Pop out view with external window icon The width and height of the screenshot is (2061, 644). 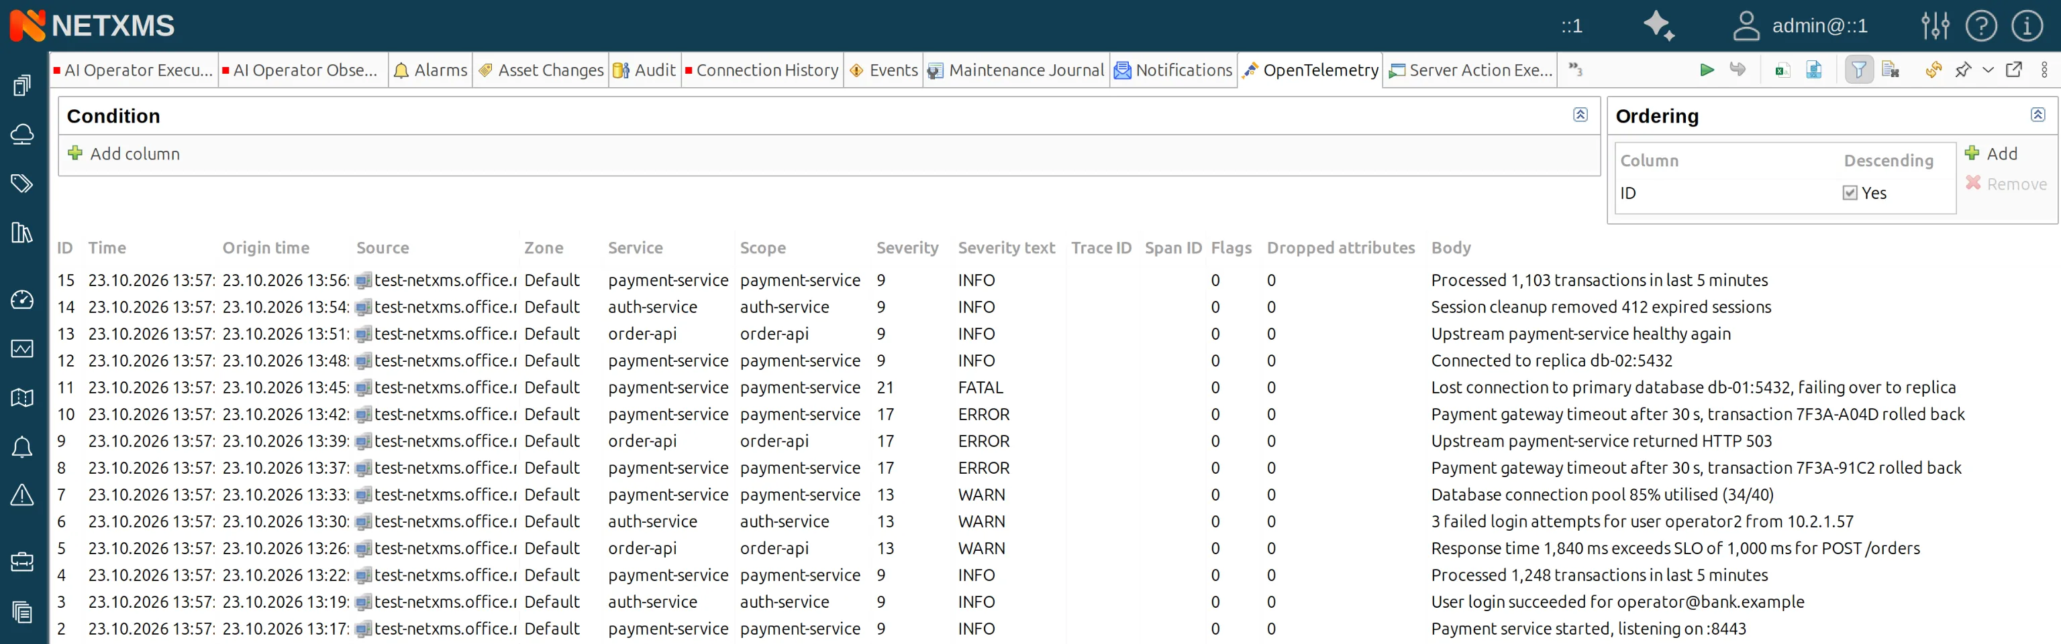[x=2014, y=70]
